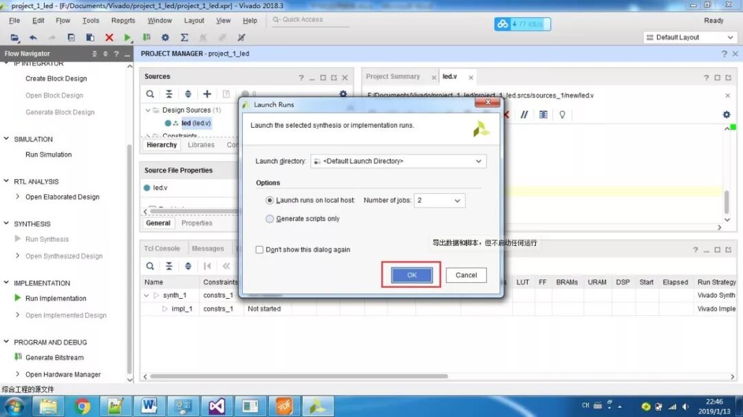Click the Undo arrow in toolbar
This screenshot has width=743, height=417.
(x=33, y=37)
